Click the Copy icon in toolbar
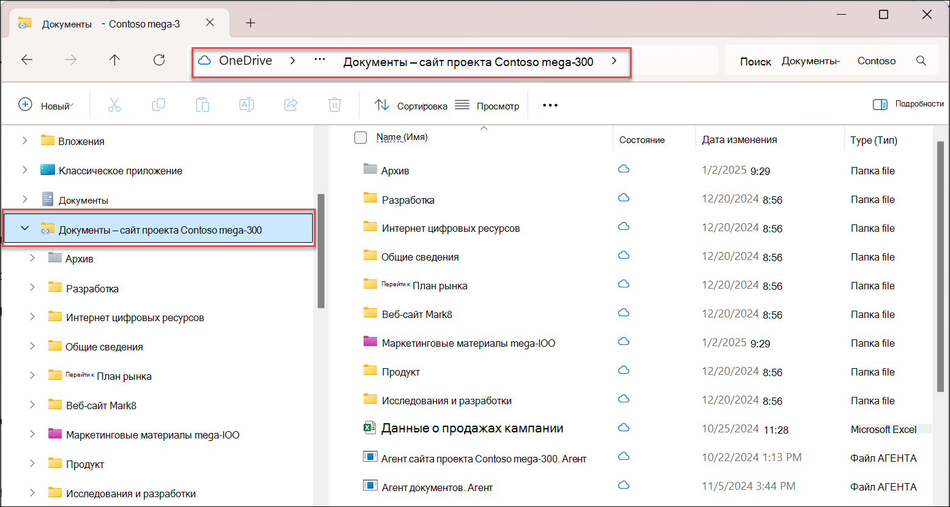Image resolution: width=950 pixels, height=507 pixels. pyautogui.click(x=159, y=105)
